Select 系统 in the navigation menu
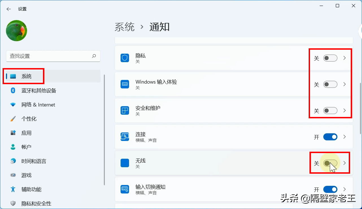Image resolution: width=362 pixels, height=209 pixels. 25,76
